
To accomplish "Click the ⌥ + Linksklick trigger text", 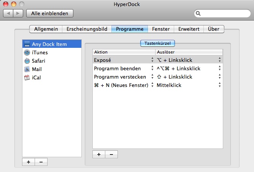I will (x=175, y=60).
